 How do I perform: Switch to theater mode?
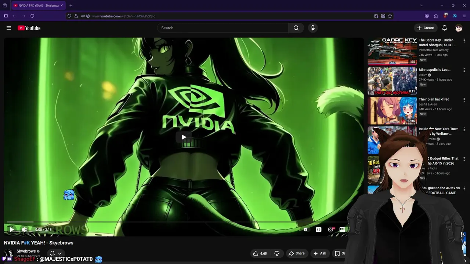pyautogui.click(x=342, y=230)
